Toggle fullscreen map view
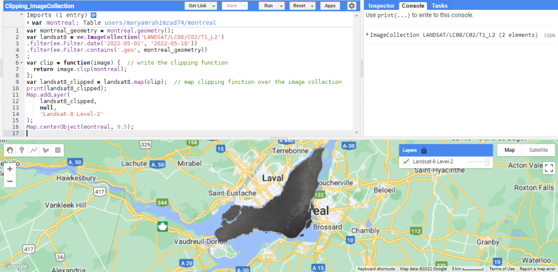This screenshot has width=558, height=272. [x=548, y=168]
